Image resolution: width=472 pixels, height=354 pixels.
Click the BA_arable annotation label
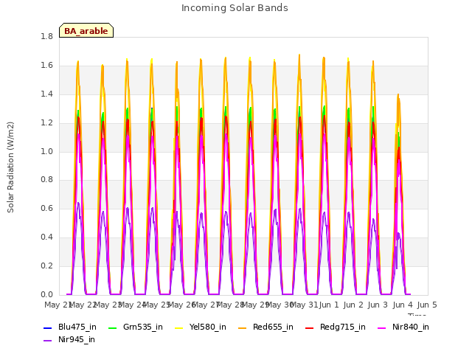coord(86,31)
